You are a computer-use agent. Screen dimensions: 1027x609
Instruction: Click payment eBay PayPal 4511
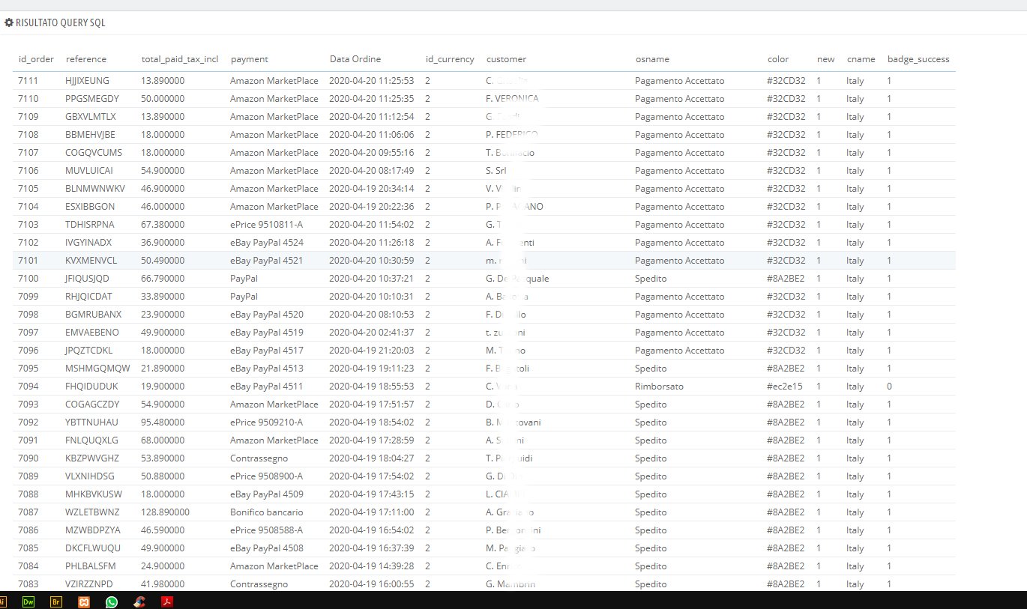267,386
